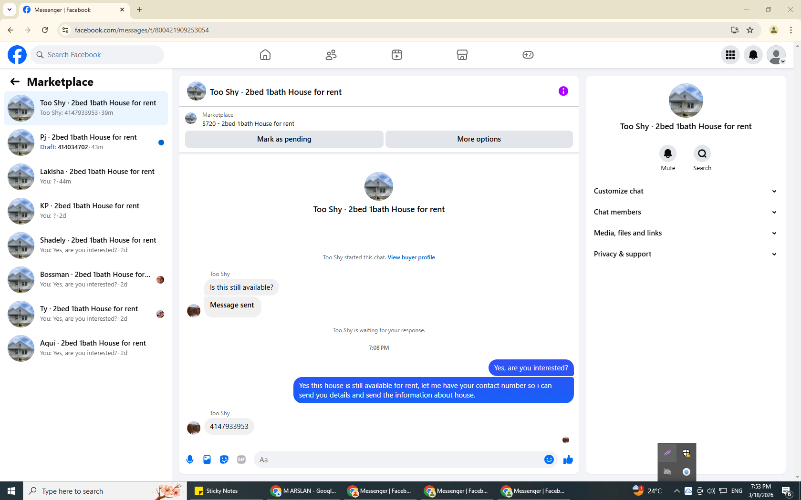Image resolution: width=801 pixels, height=500 pixels.
Task: Send a thumbs-up like
Action: tap(568, 459)
